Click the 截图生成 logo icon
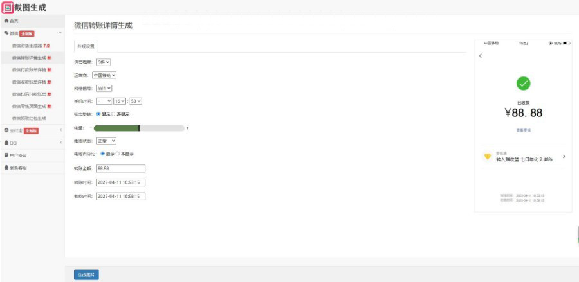 pyautogui.click(x=7, y=7)
